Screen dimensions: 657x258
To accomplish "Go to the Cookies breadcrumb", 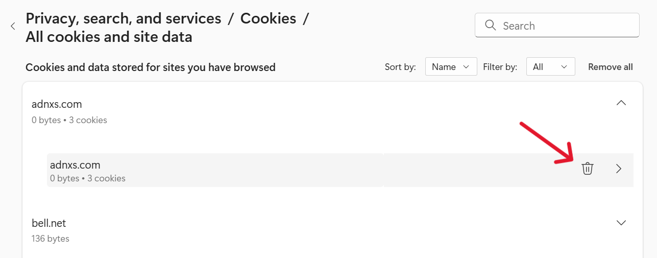I will coord(268,19).
